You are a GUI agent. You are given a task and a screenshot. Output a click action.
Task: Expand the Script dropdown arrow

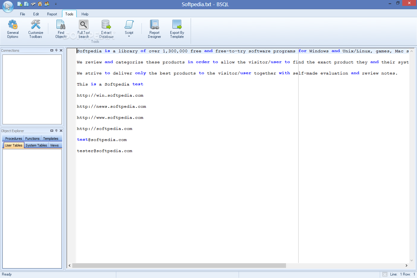click(x=129, y=36)
